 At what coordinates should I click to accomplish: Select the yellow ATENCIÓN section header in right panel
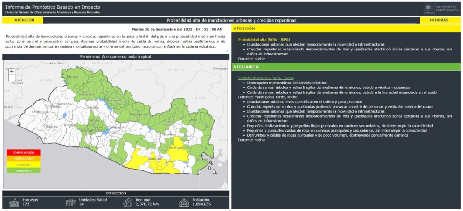coord(346,28)
